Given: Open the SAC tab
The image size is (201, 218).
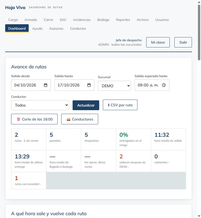Looking at the screenshot, I should (x=63, y=20).
